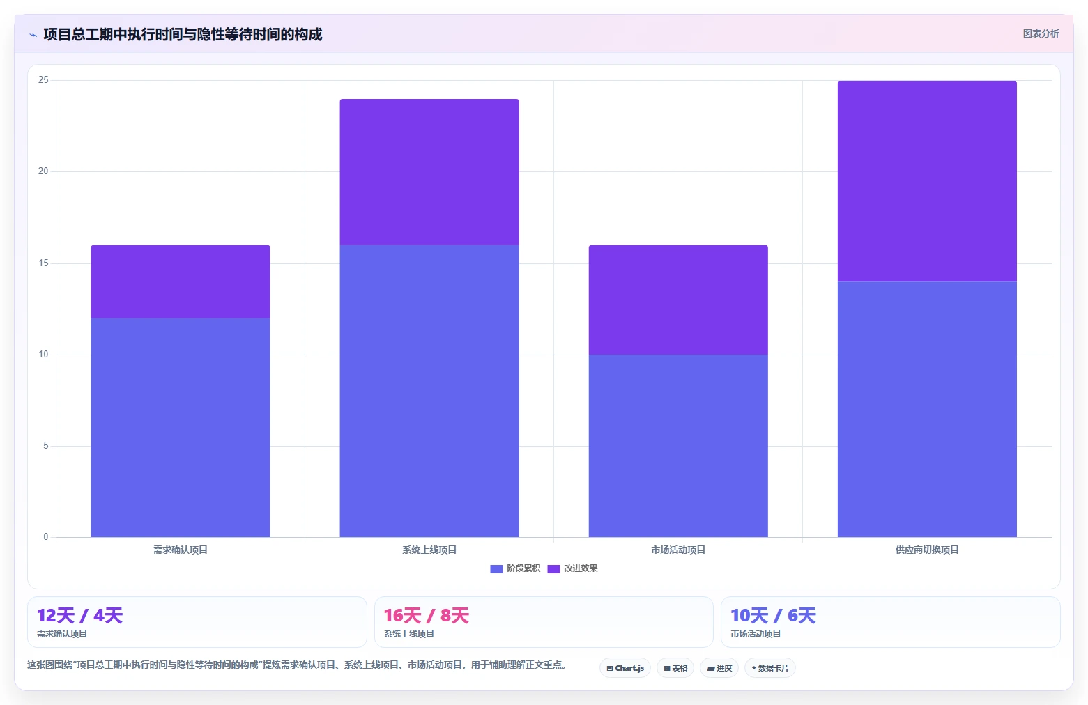Click the chart title 项目总工期中执行时间与隐性等待时间的构成
This screenshot has width=1088, height=705.
pos(183,35)
